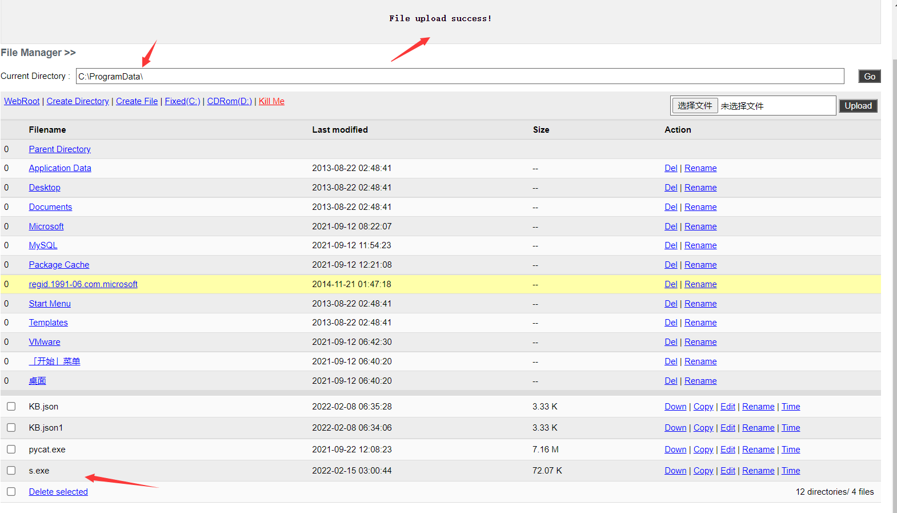Delete the regid.1991-06.com.microsoft folder

[x=671, y=284]
